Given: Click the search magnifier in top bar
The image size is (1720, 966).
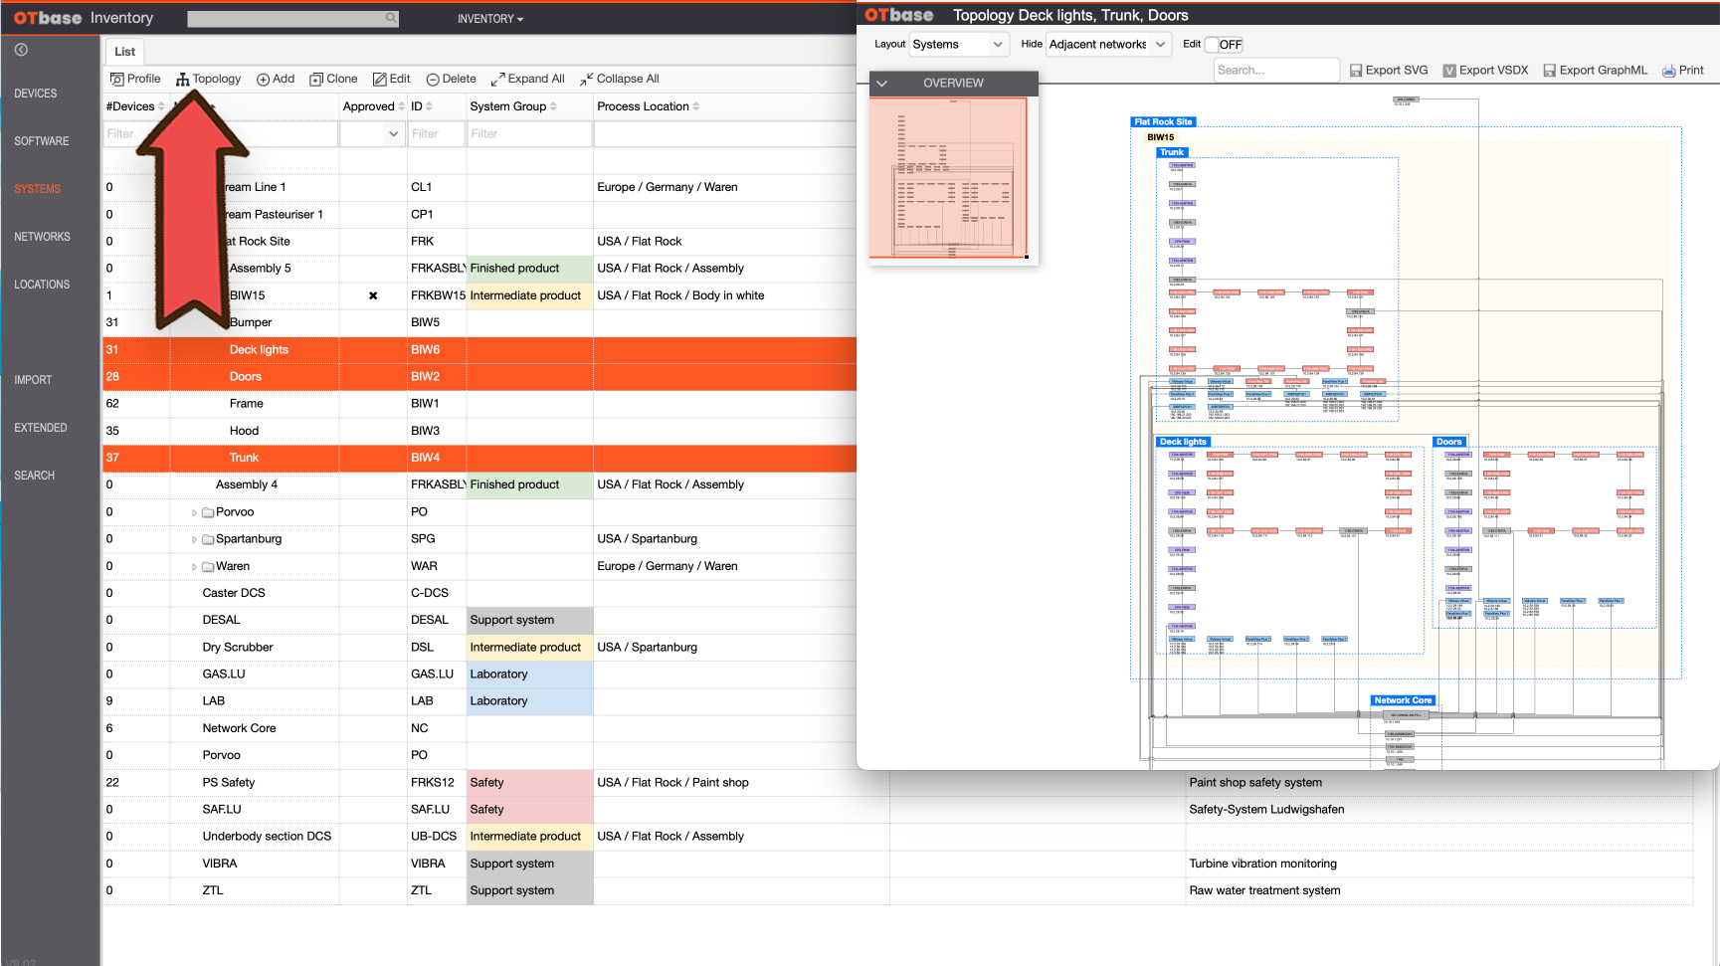Looking at the screenshot, I should tap(391, 18).
